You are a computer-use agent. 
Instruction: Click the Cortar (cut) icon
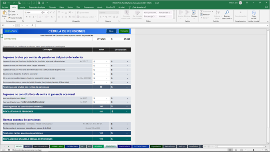point(9,11)
